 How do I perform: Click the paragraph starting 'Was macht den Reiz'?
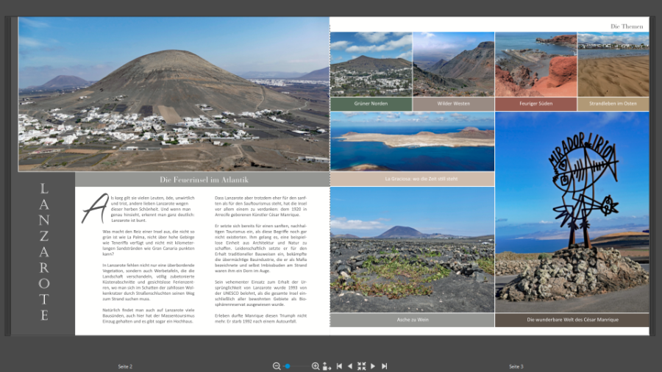pos(149,243)
